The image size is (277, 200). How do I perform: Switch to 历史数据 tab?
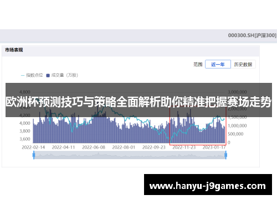(243, 64)
